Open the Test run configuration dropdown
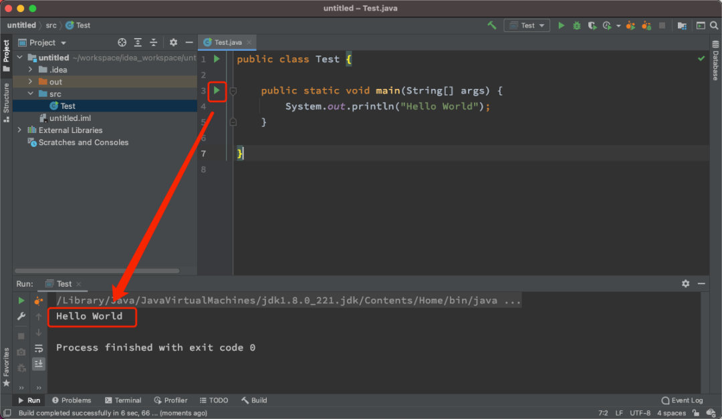The image size is (722, 419). (527, 25)
